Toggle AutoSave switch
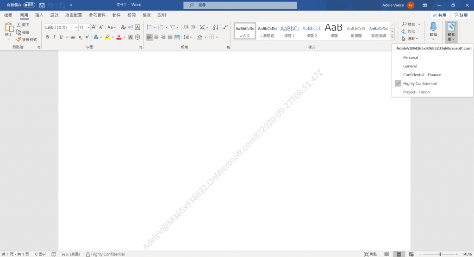The height and width of the screenshot is (257, 474). pyautogui.click(x=29, y=5)
